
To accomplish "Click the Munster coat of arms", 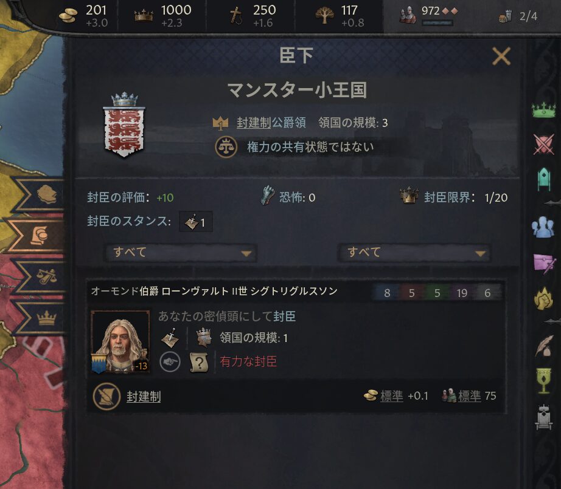I will pyautogui.click(x=124, y=125).
